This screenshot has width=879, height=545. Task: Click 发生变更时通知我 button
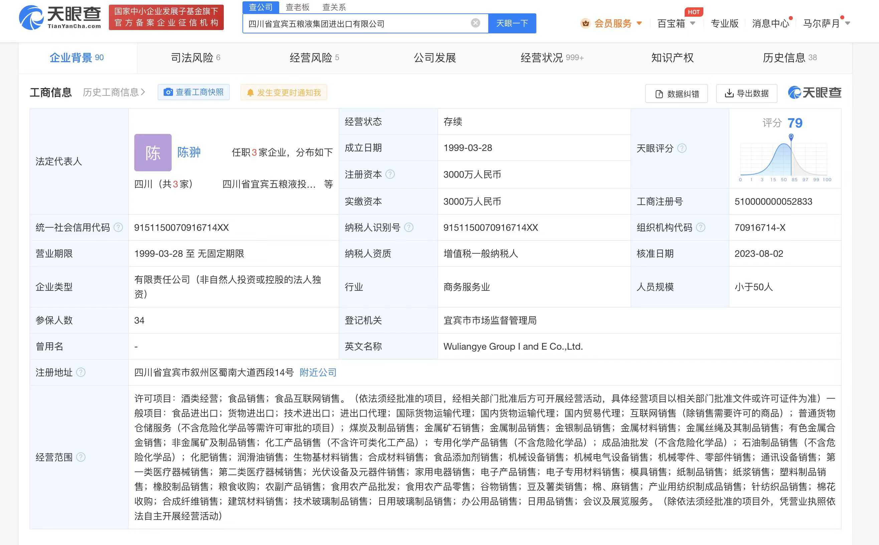coord(284,93)
